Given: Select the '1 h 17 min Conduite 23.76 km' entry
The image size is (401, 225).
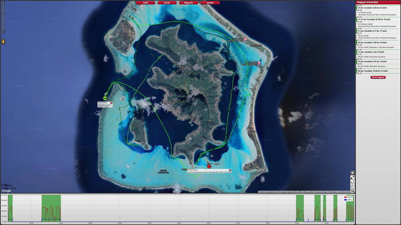Looking at the screenshot, I should [x=378, y=20].
